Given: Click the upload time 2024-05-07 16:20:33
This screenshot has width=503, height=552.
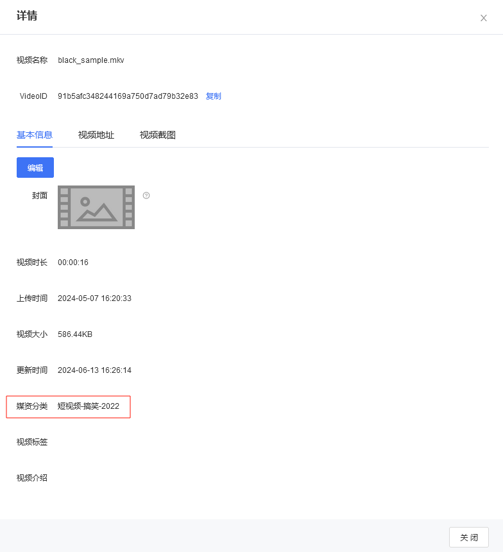Looking at the screenshot, I should (x=94, y=298).
